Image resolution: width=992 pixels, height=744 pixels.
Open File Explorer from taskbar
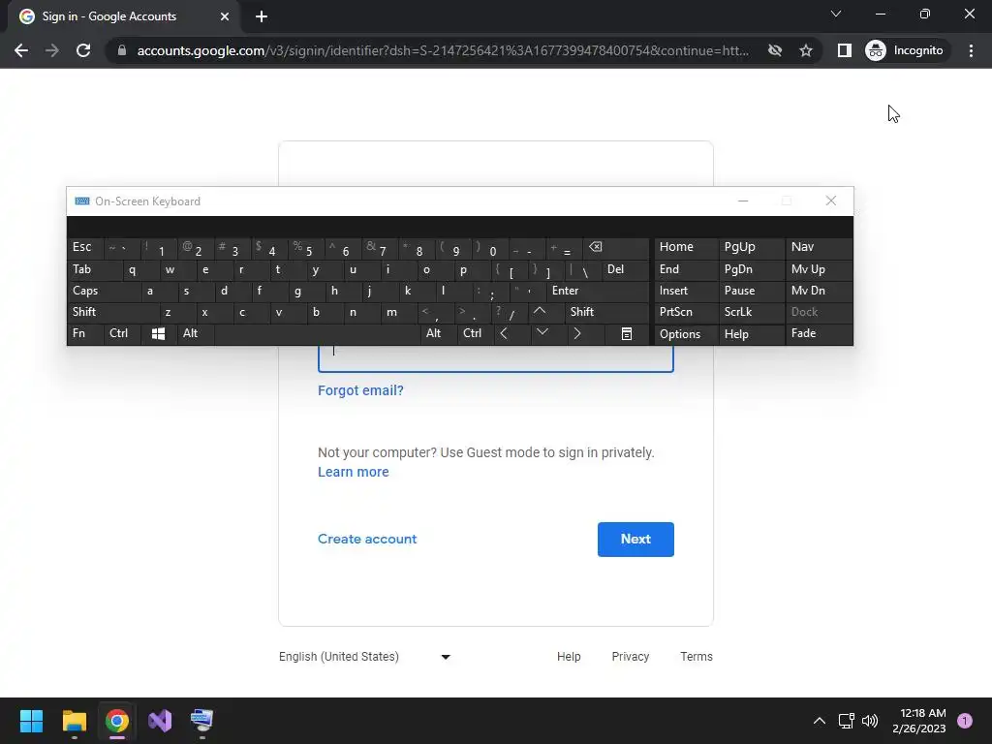[x=74, y=721]
